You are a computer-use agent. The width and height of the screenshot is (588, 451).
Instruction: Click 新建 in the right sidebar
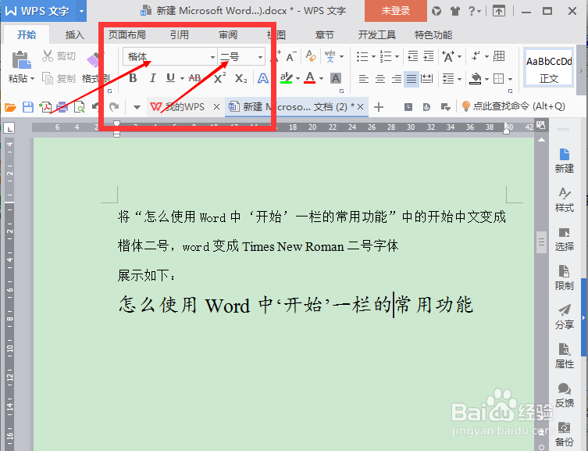(565, 160)
